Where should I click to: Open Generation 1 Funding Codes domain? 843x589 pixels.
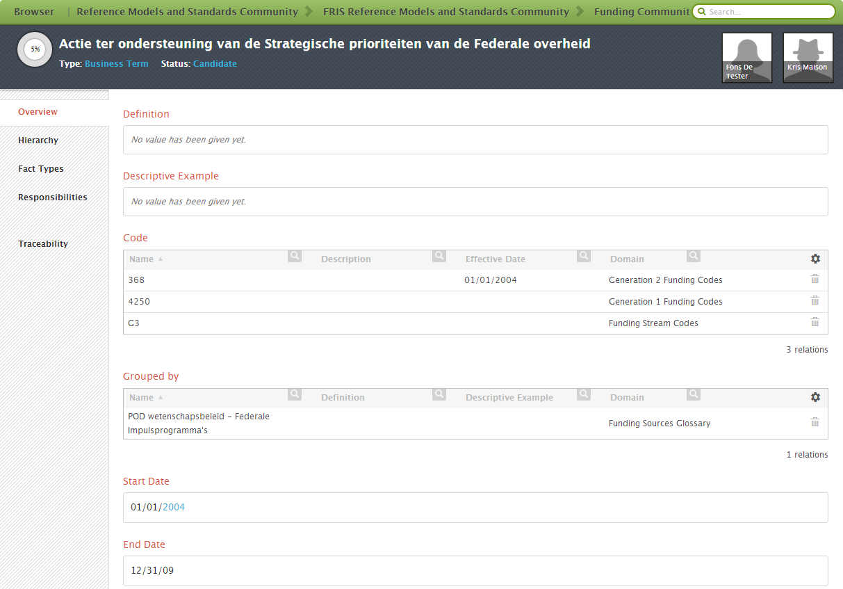tap(665, 302)
